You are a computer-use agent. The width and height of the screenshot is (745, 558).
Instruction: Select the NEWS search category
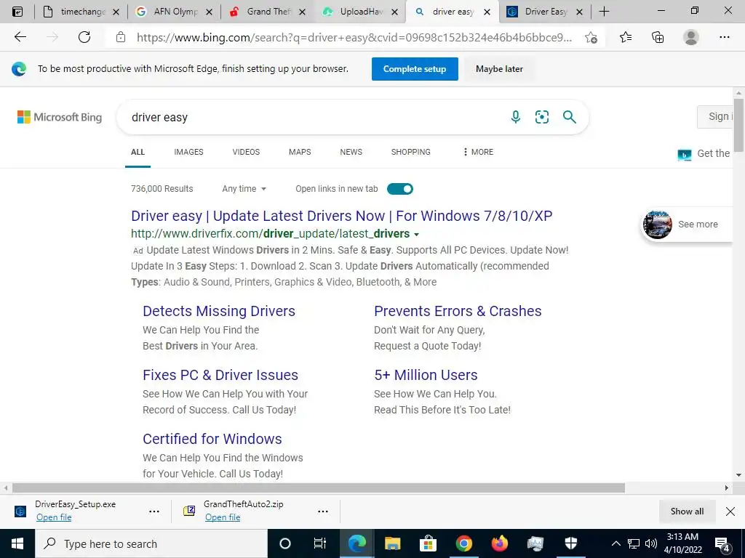(x=351, y=152)
